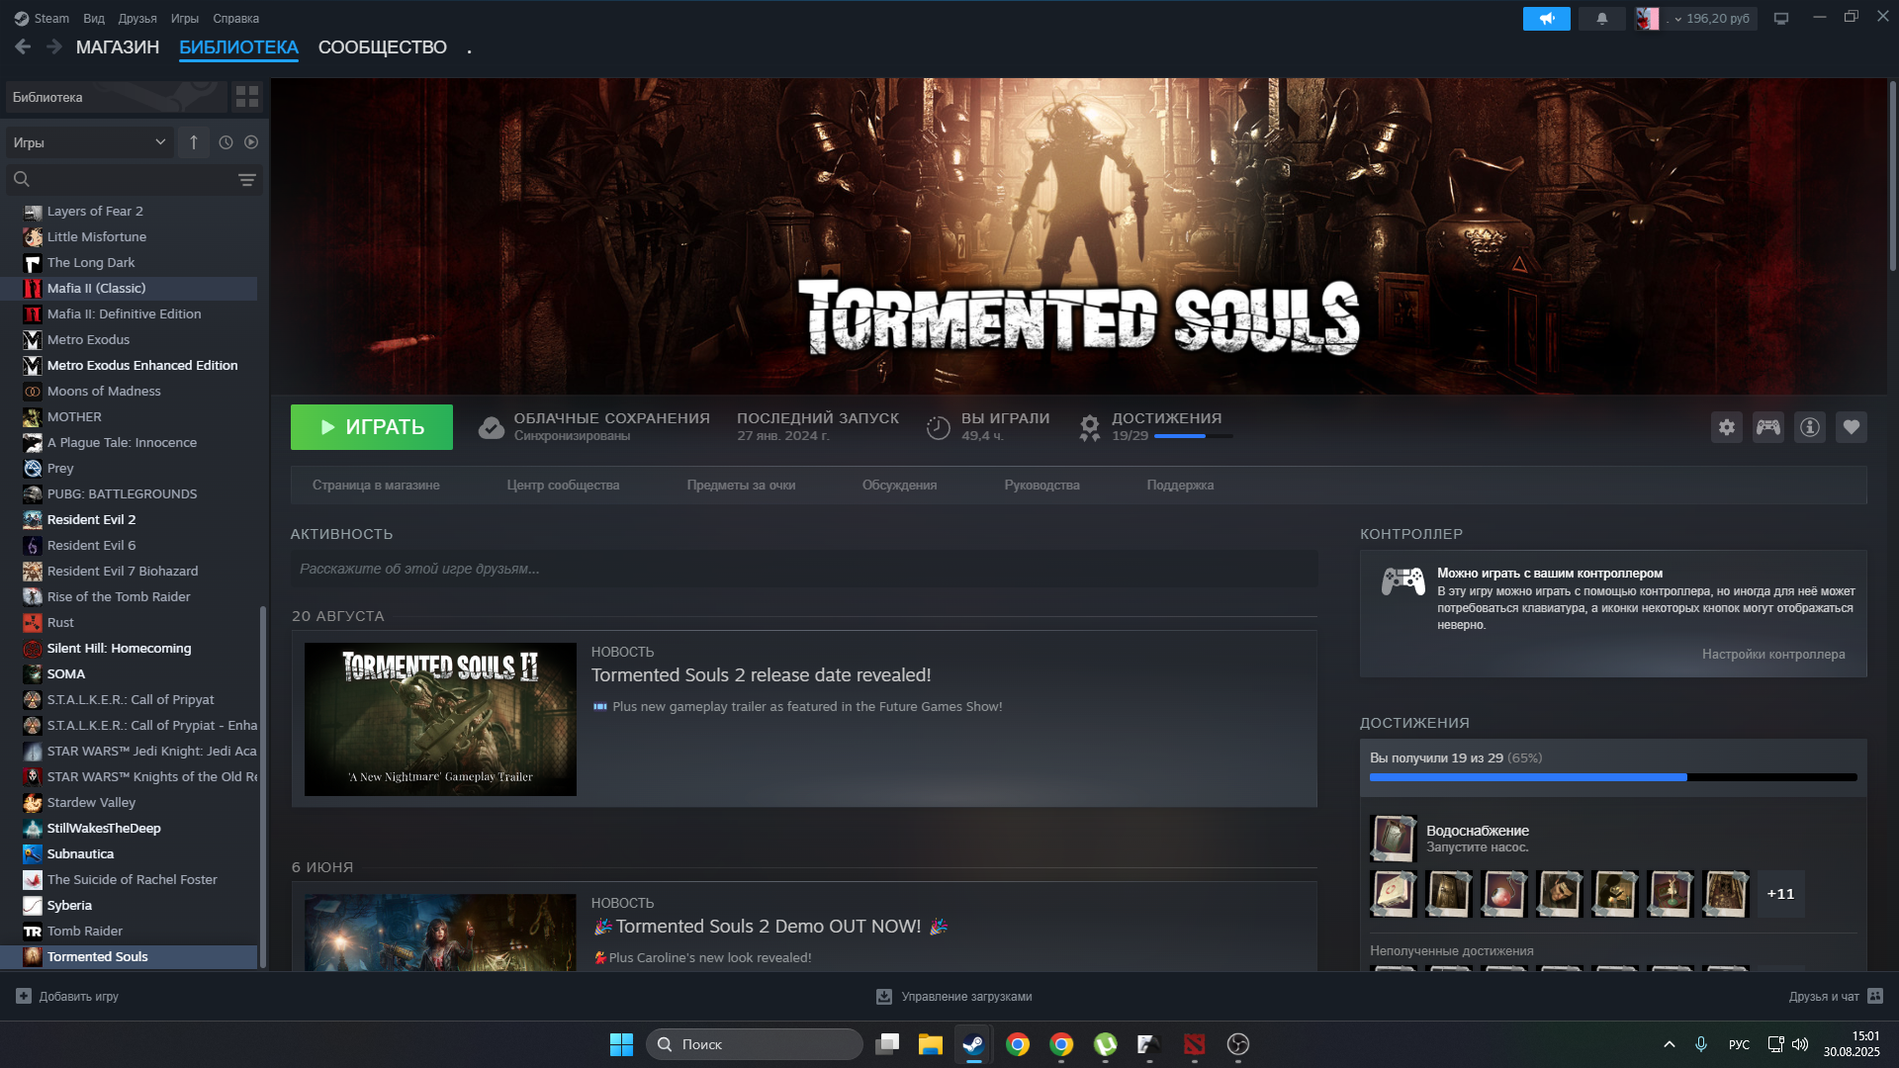Open Tormented Souls 2 trailer news thumbnail
The width and height of the screenshot is (1899, 1068).
(x=440, y=719)
